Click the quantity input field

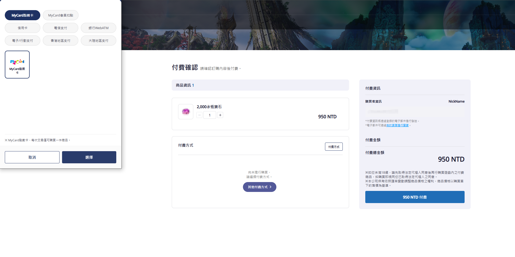pyautogui.click(x=209, y=115)
